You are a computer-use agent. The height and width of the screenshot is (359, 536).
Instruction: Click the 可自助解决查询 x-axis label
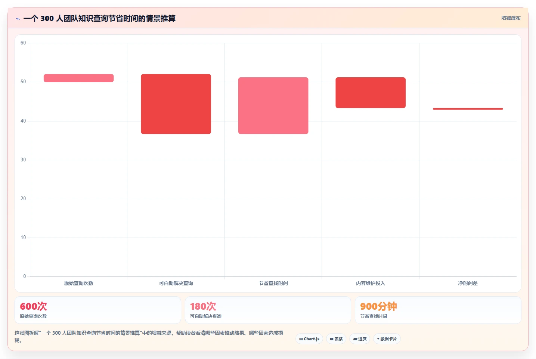point(176,283)
